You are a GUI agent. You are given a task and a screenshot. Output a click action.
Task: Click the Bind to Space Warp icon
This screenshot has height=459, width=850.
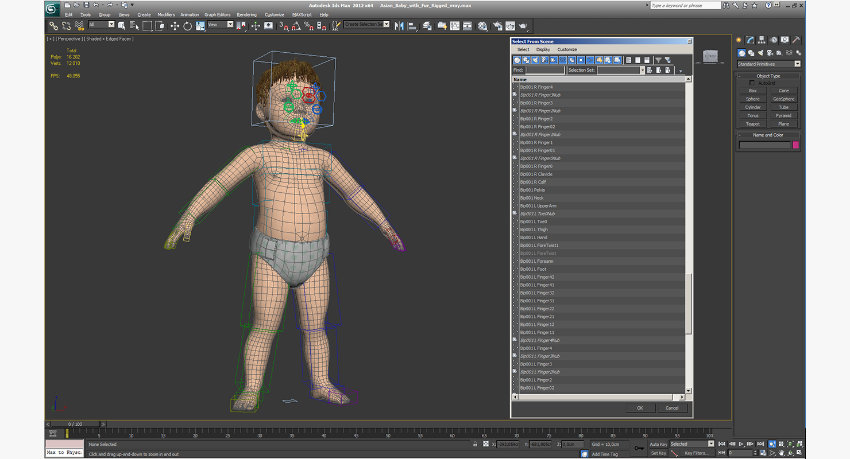tap(79, 26)
